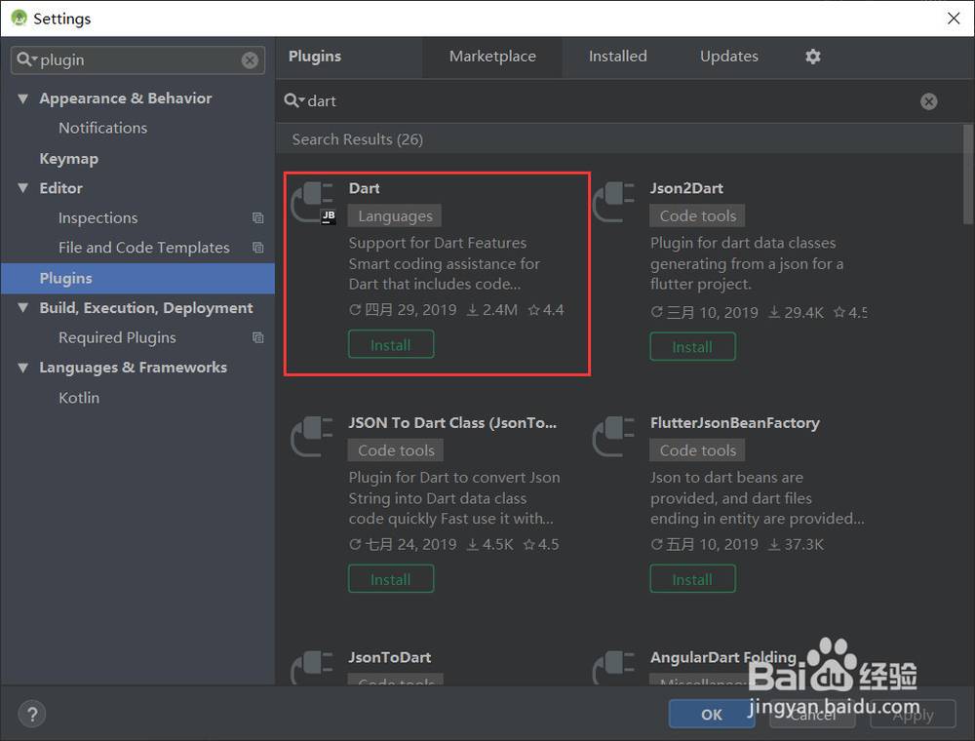Install the Dart plugin
975x741 pixels.
pos(391,345)
